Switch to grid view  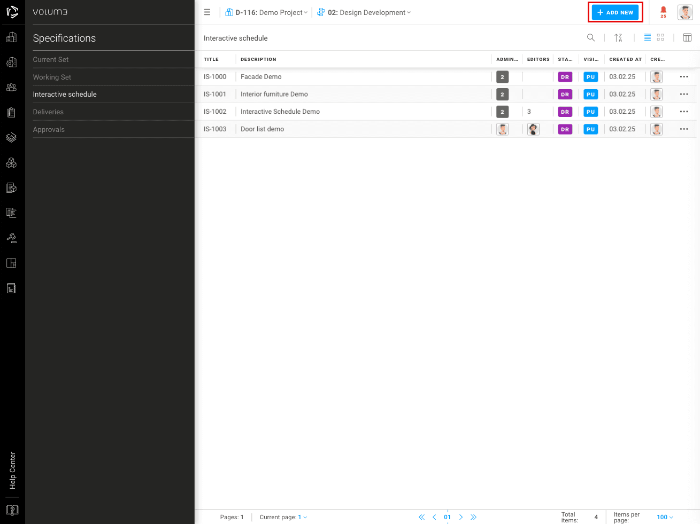[x=660, y=37]
